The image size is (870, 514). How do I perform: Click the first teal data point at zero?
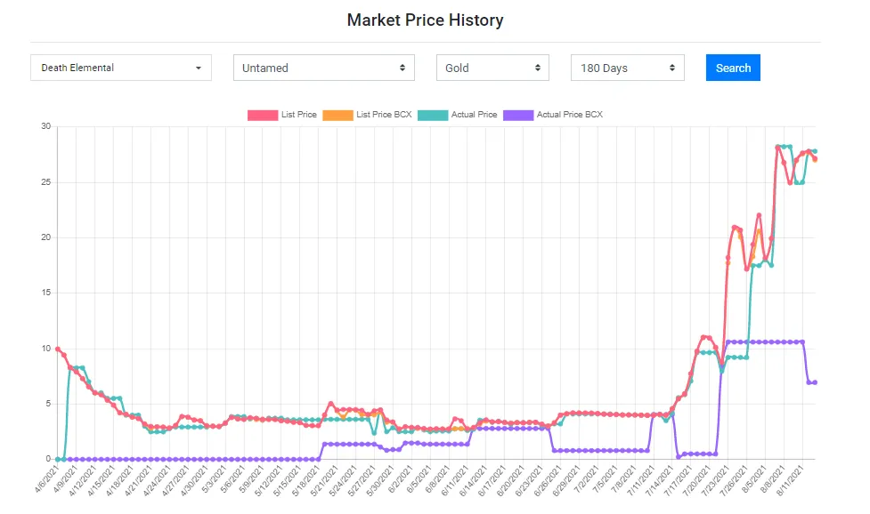point(58,459)
